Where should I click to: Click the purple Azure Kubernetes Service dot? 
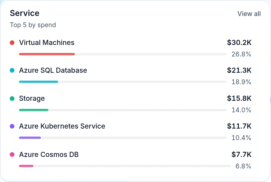coord(12,126)
